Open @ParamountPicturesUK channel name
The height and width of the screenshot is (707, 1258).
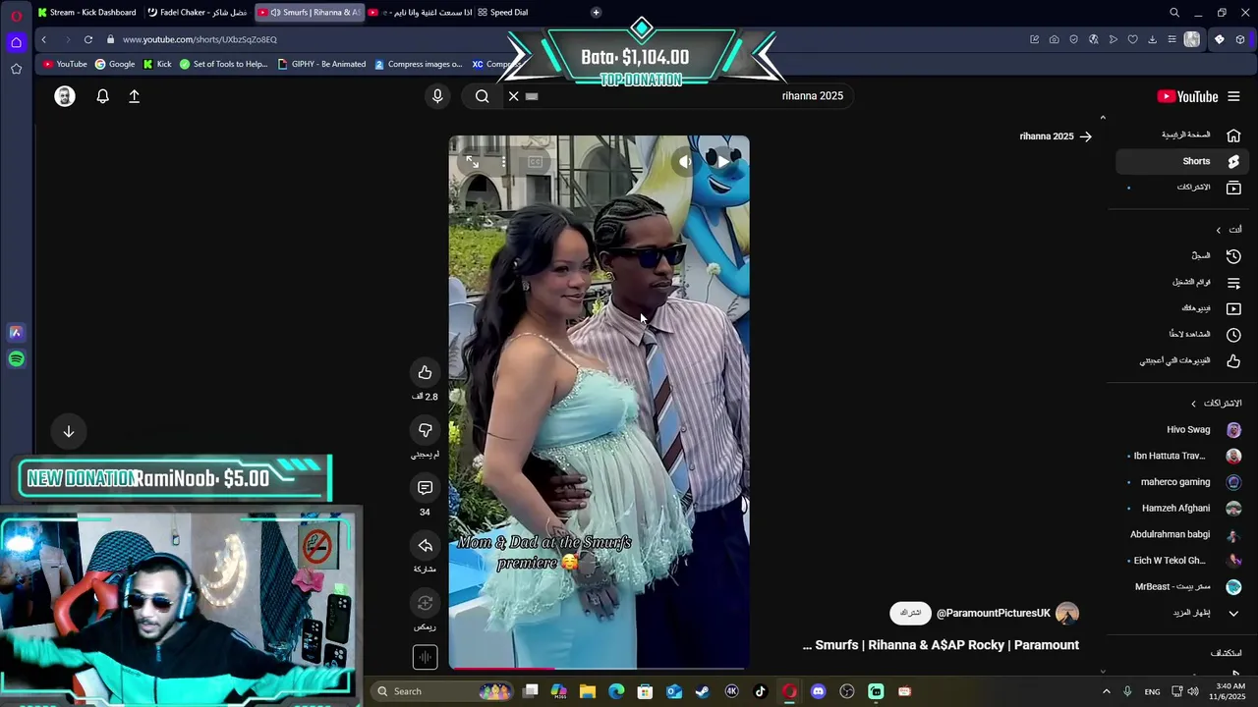click(994, 613)
